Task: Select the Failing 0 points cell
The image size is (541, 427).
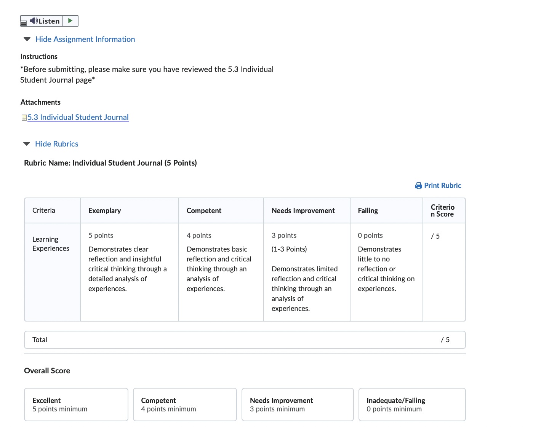Action: click(x=386, y=272)
